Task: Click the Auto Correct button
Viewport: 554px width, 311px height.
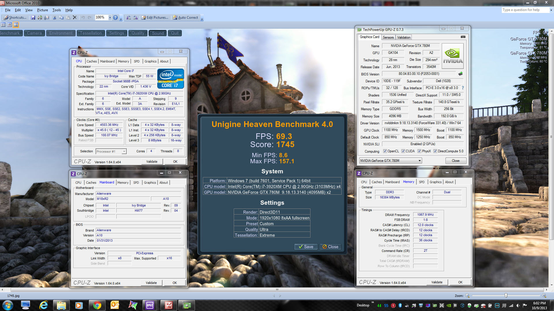Action: (x=185, y=18)
